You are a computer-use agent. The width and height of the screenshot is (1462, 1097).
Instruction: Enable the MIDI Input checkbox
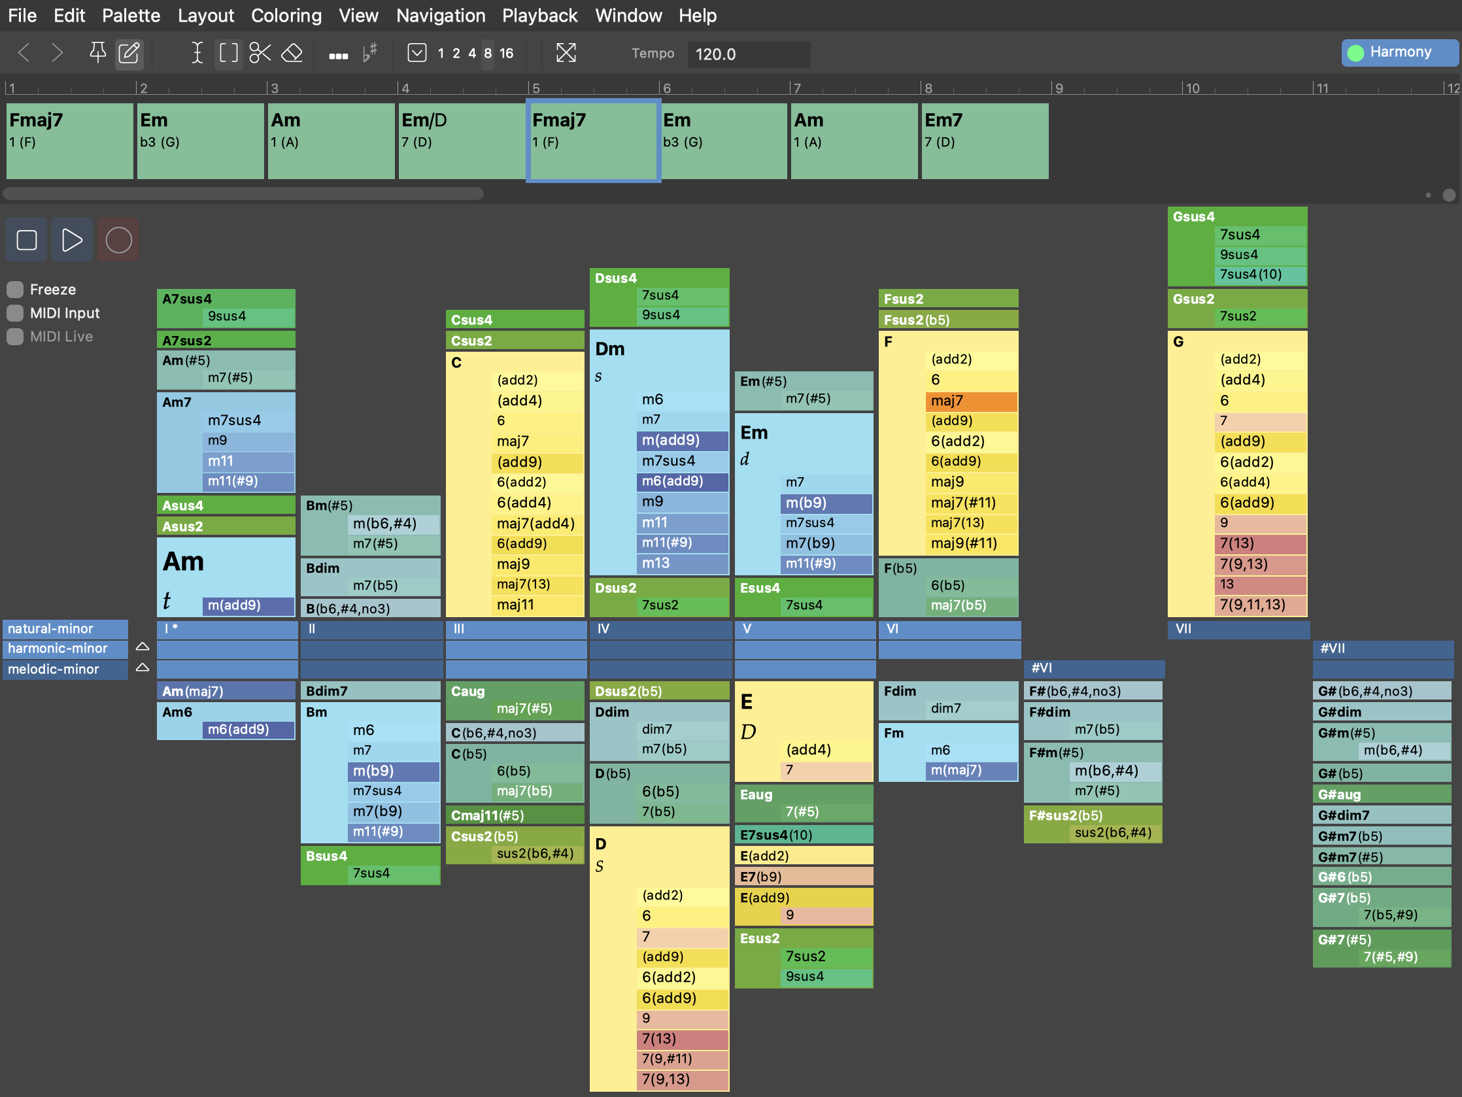tap(15, 313)
